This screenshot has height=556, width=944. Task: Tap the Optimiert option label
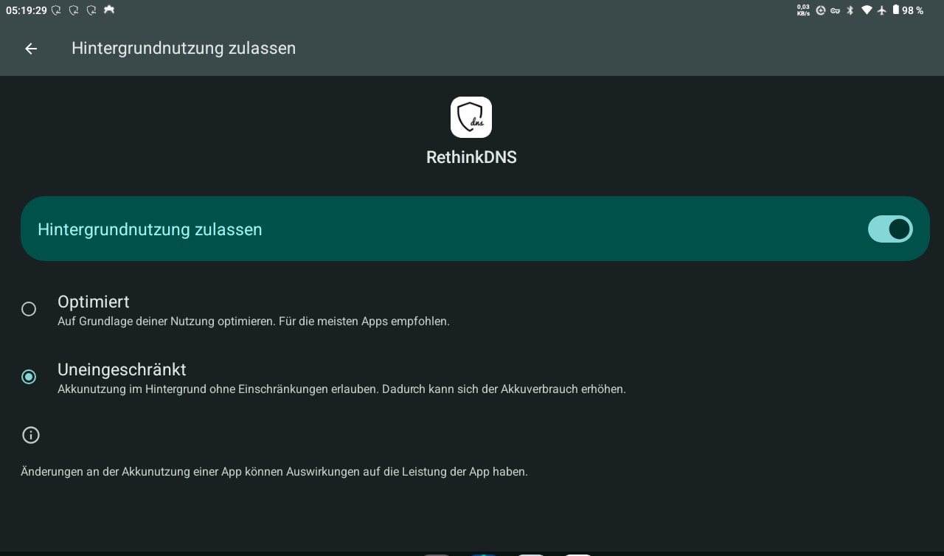(94, 302)
